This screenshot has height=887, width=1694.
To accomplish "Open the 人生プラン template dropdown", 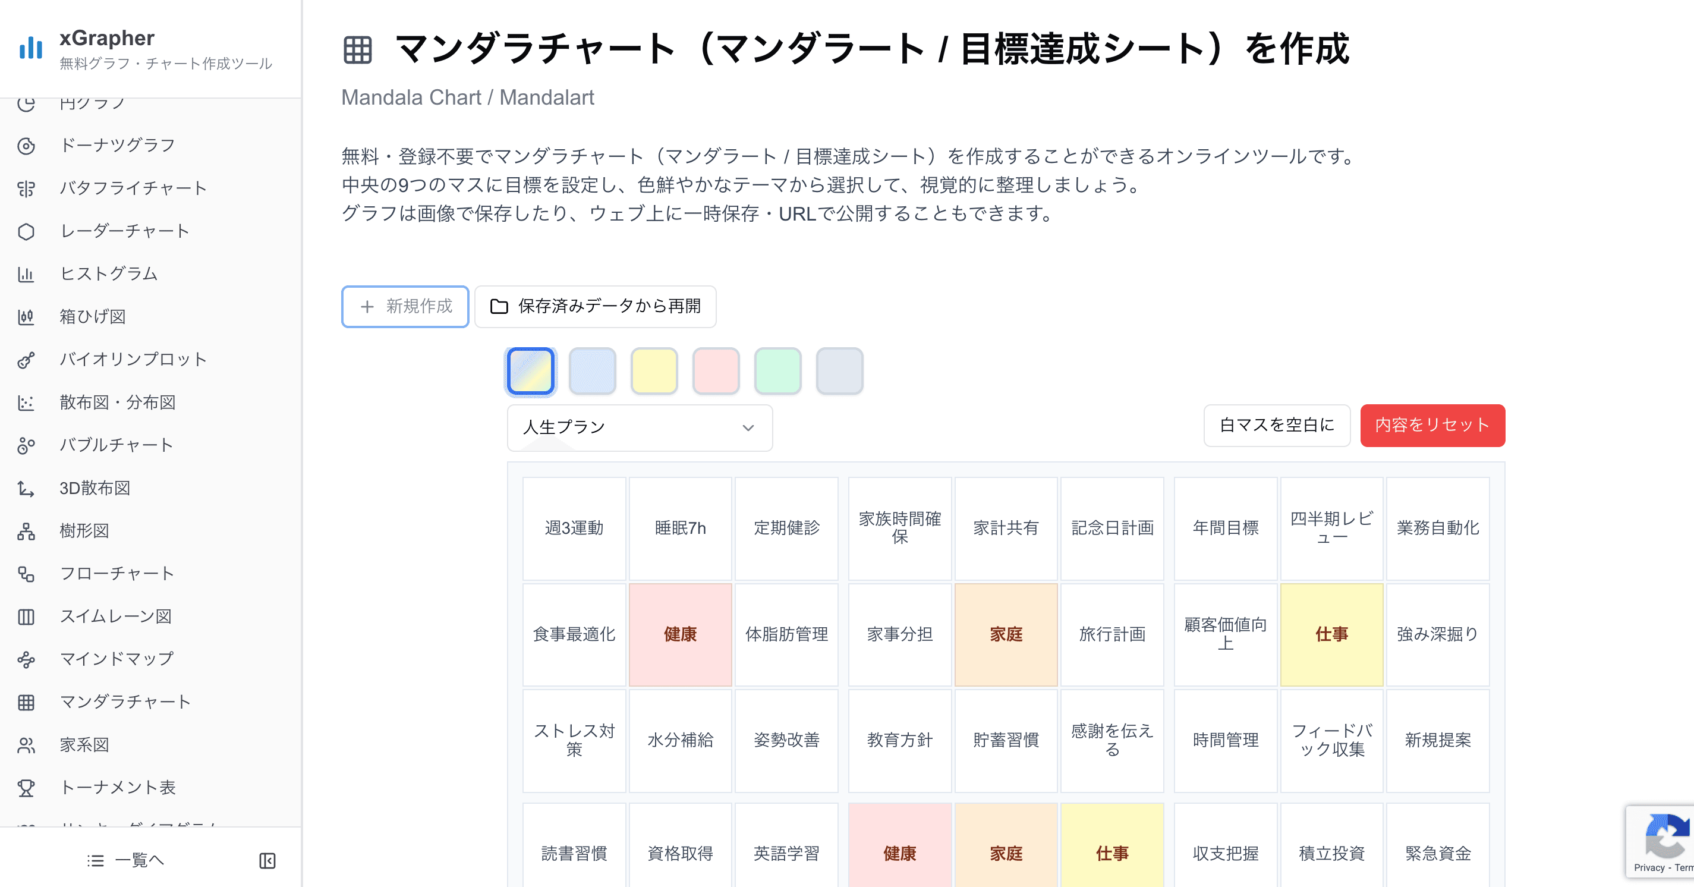I will [638, 427].
